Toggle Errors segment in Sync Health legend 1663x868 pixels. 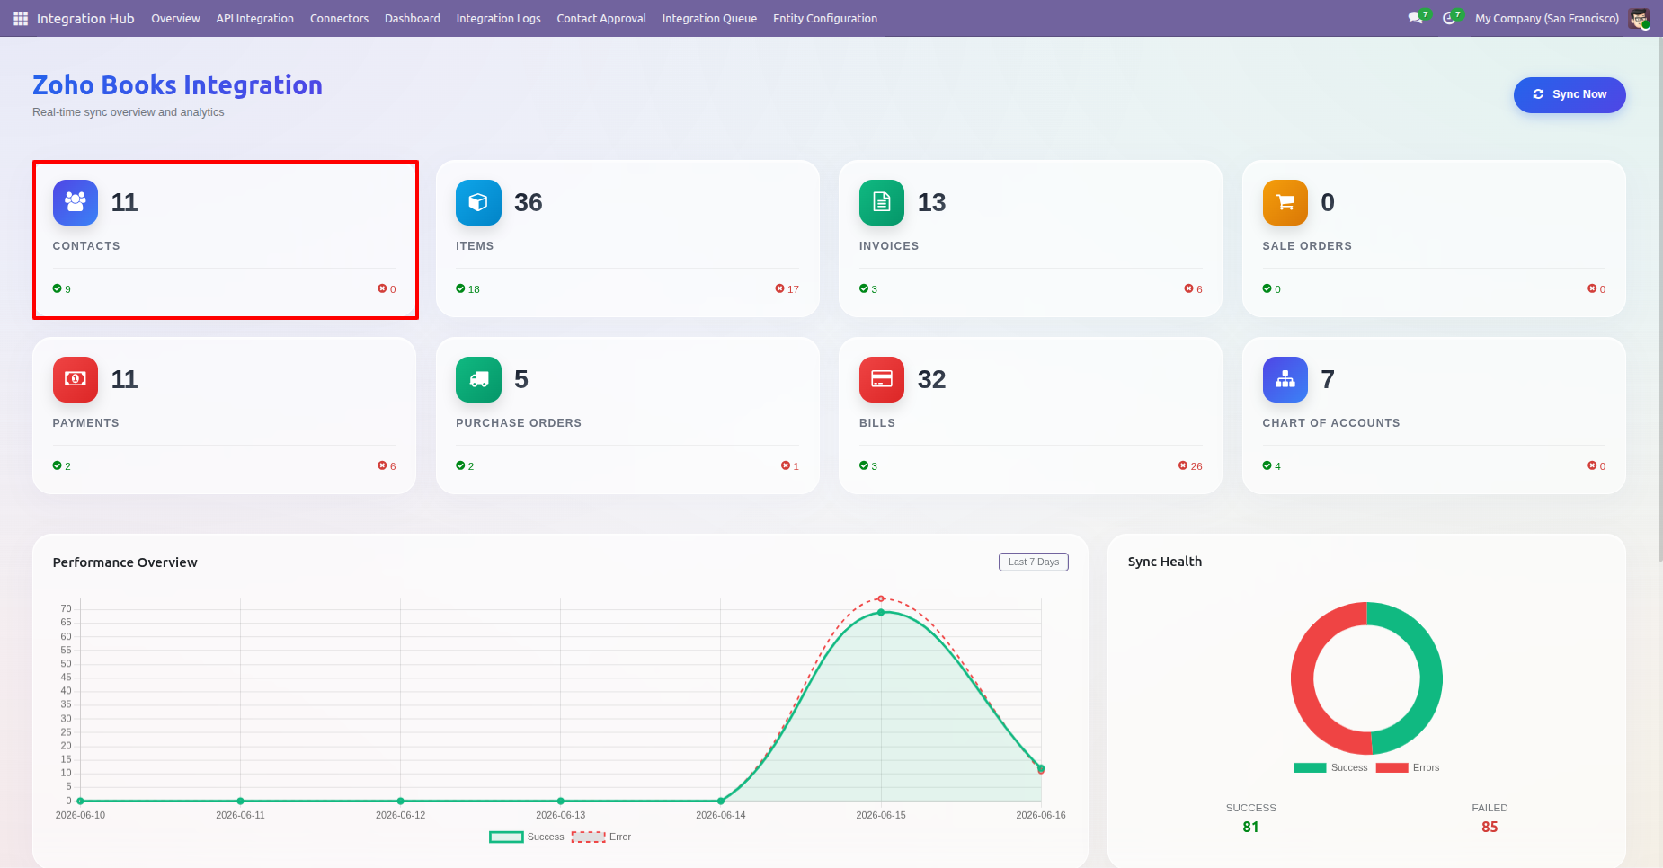[x=1408, y=767]
